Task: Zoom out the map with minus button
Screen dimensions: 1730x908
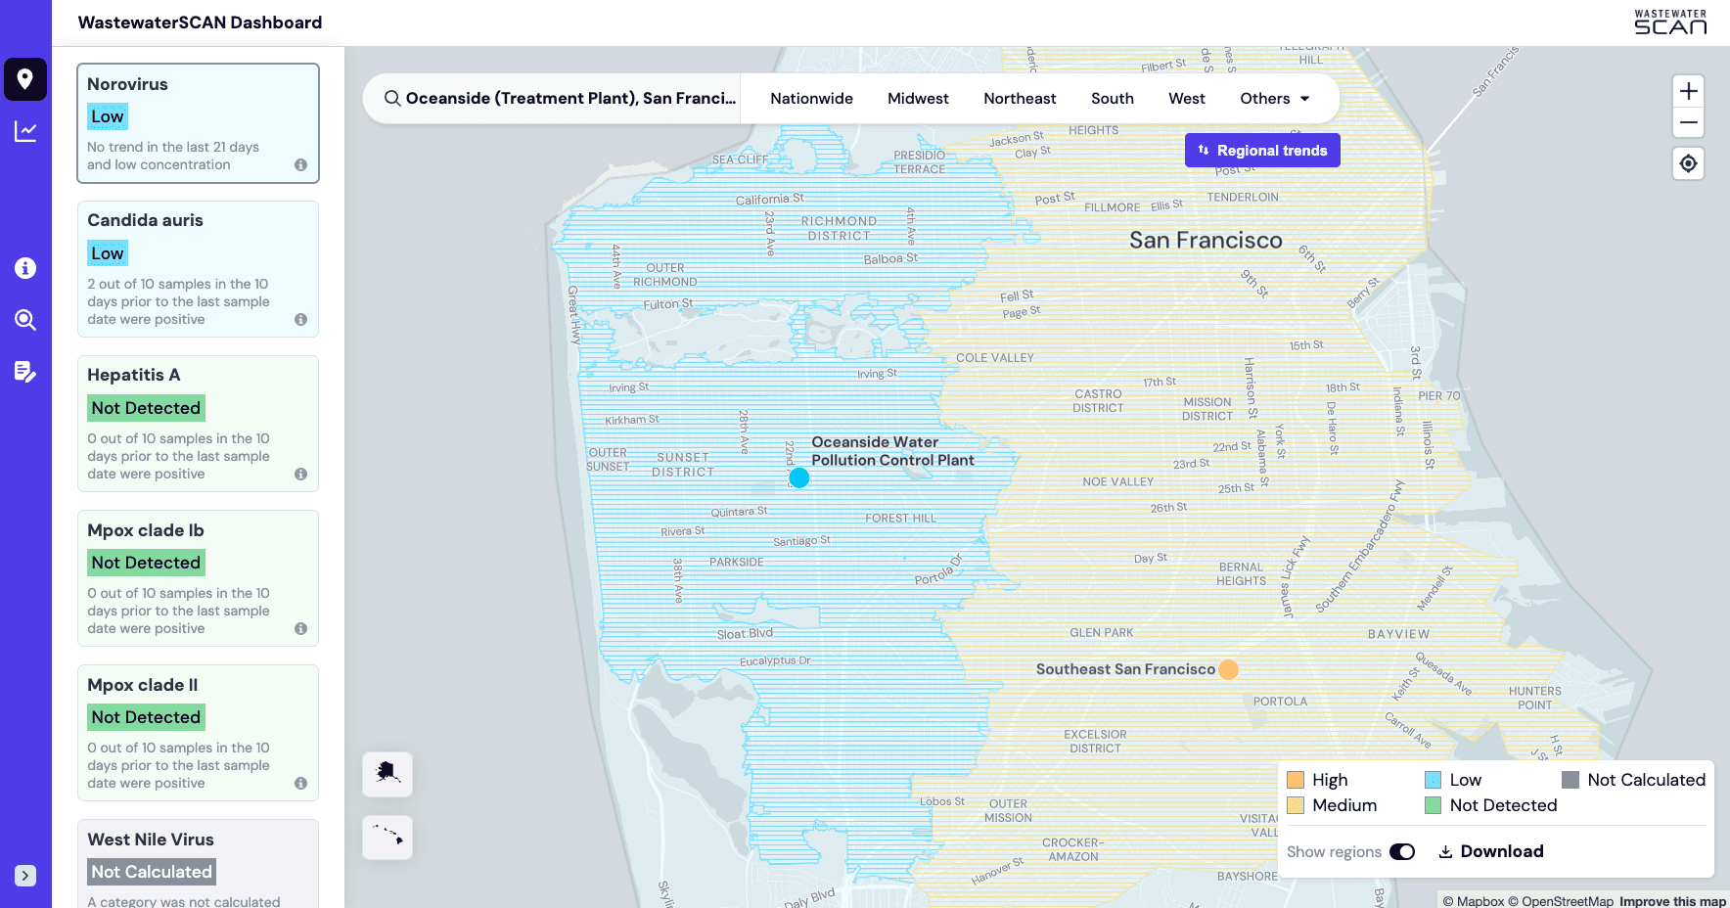Action: pyautogui.click(x=1689, y=123)
